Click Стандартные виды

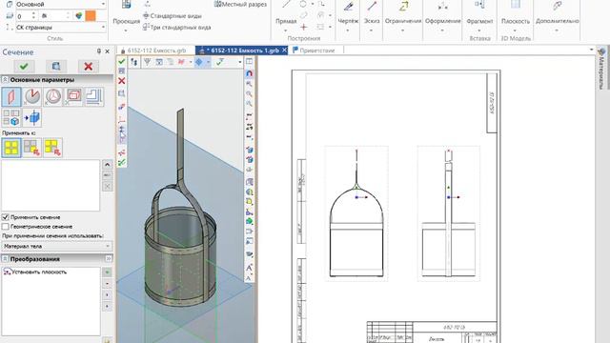point(172,16)
